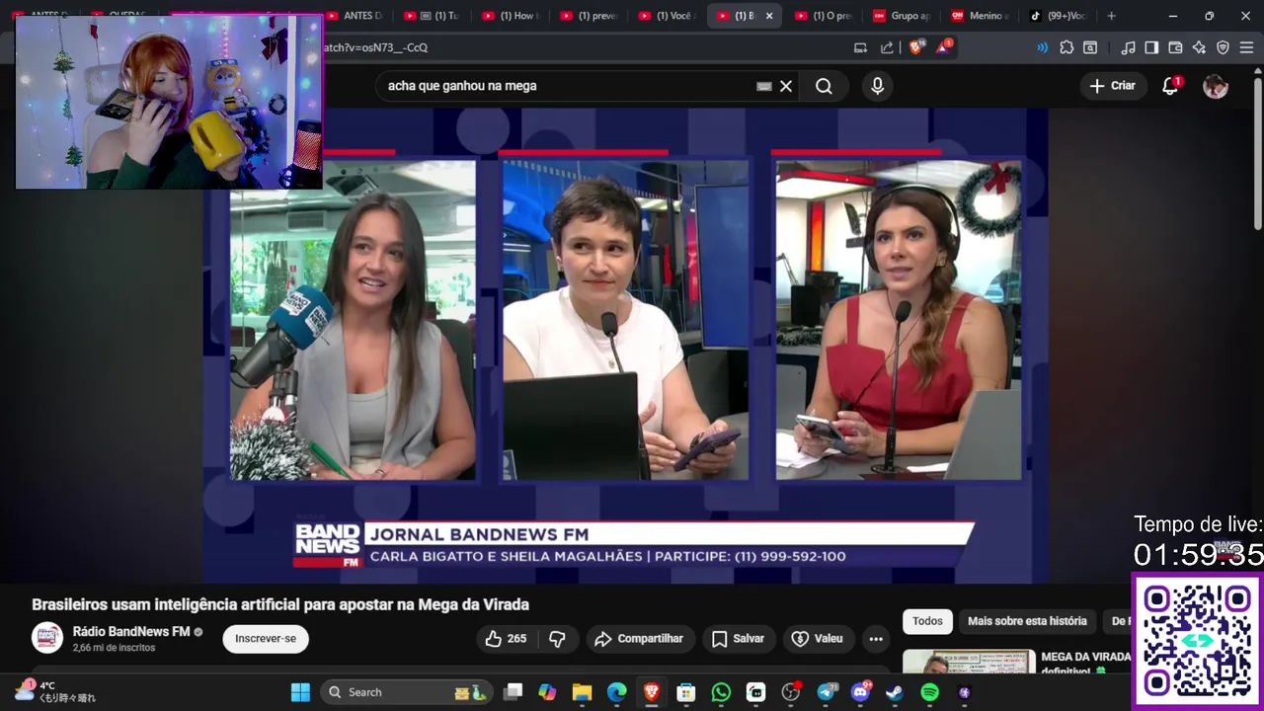
Task: Click the Brave Rewards triangle icon
Action: 943,46
